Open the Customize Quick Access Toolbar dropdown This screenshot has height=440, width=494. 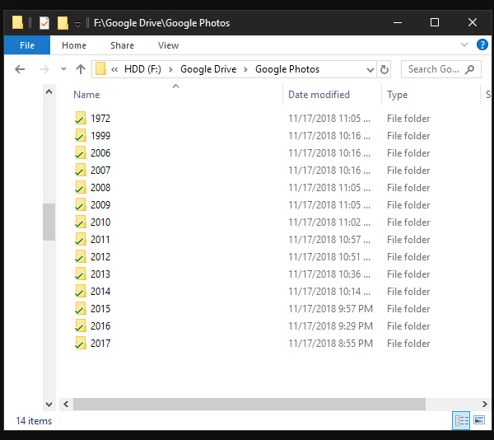point(77,24)
